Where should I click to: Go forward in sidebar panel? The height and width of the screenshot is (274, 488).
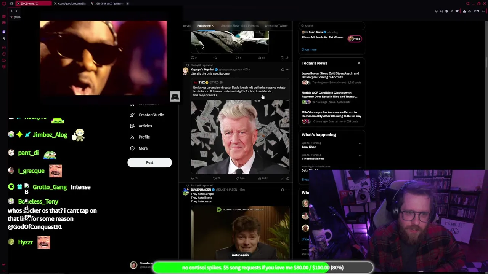click(16, 11)
